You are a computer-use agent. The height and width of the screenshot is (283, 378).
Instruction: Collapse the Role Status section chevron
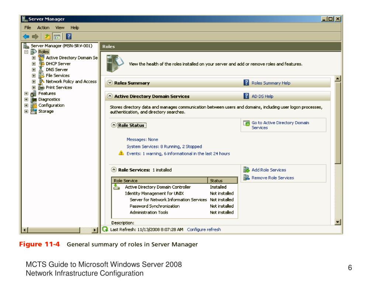114,125
